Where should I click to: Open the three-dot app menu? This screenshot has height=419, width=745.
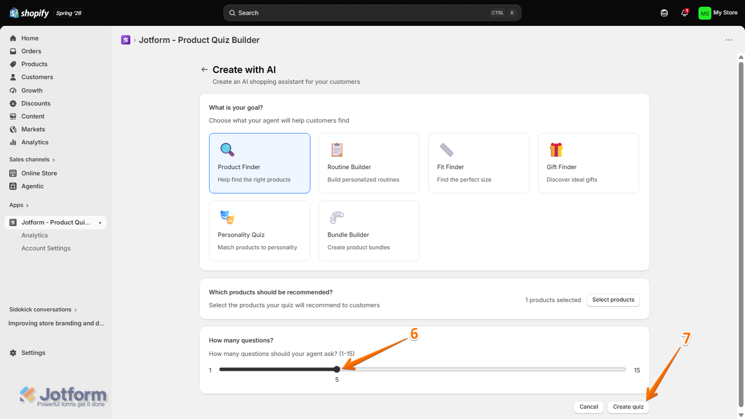tap(729, 40)
